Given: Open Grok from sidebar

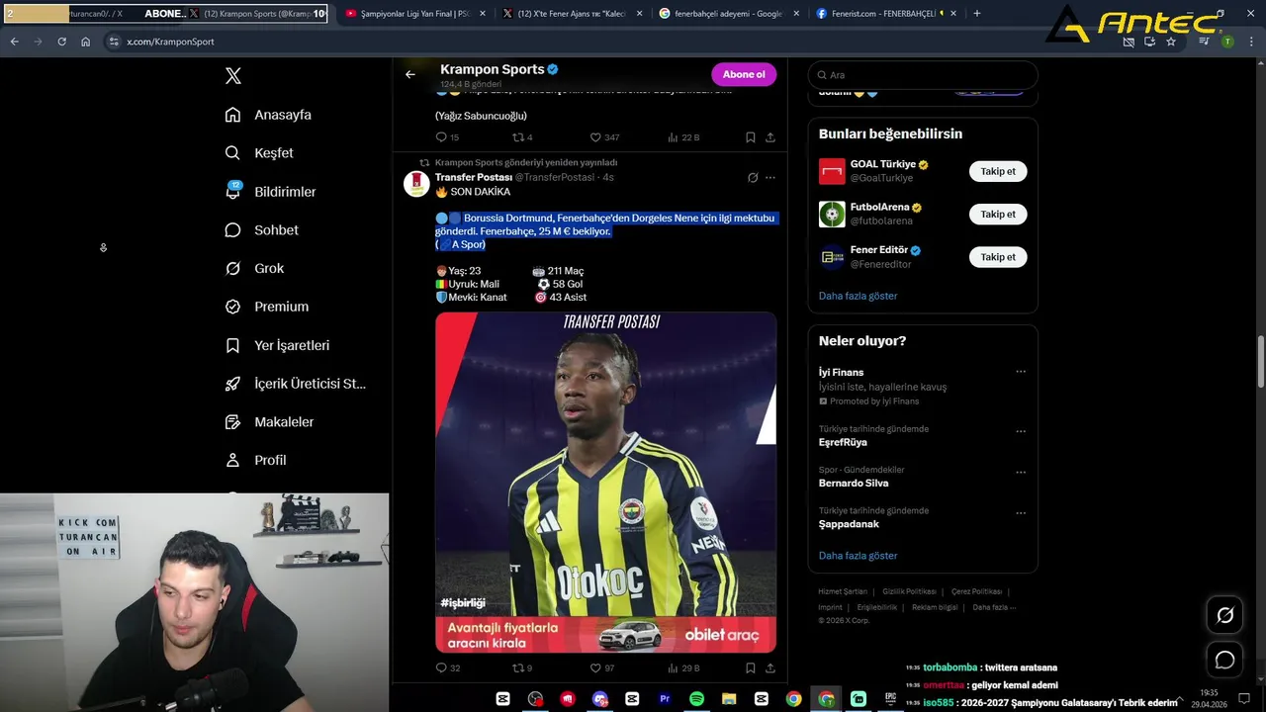Looking at the screenshot, I should 255,268.
